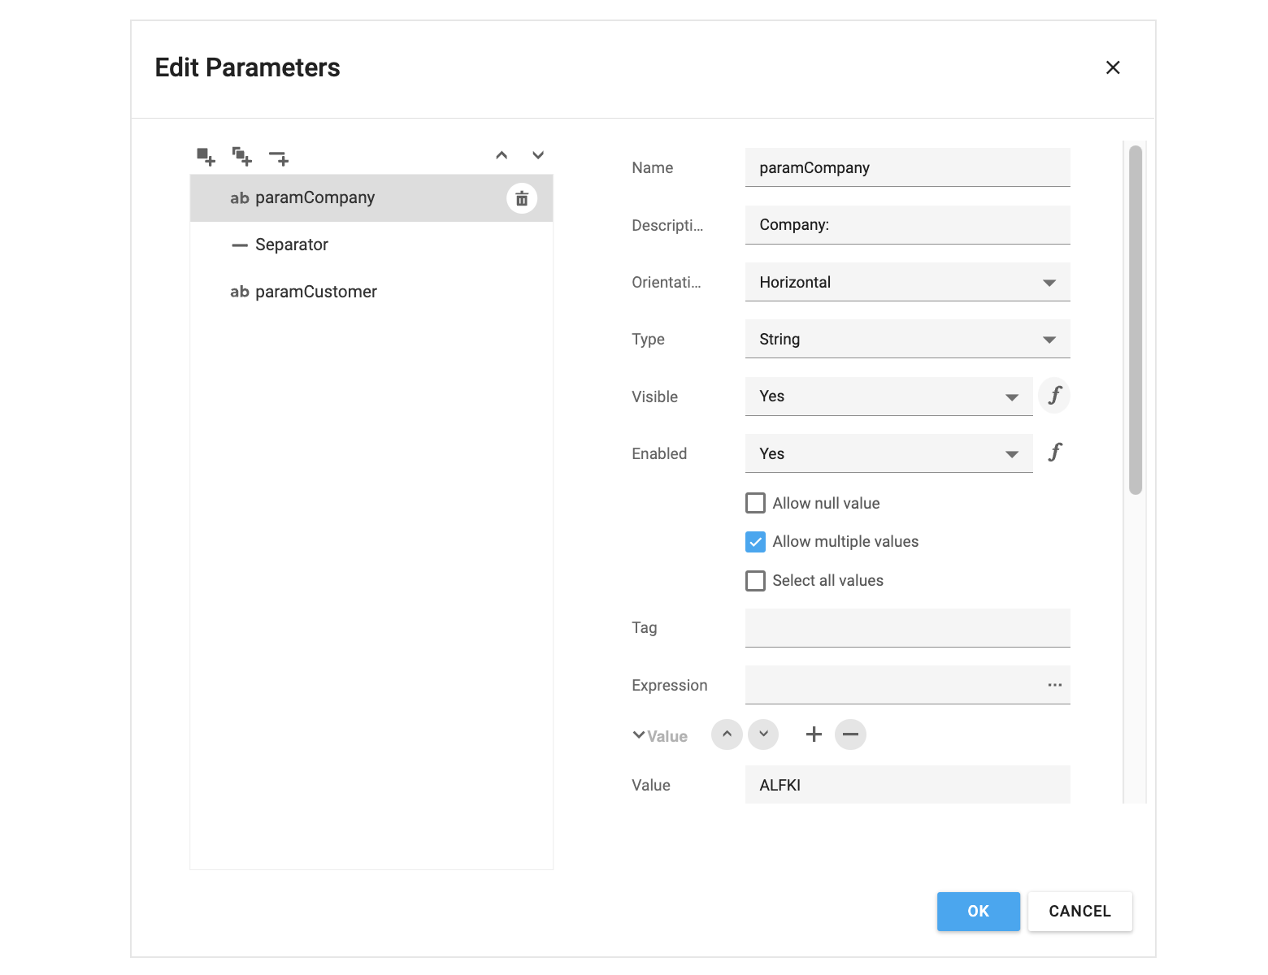
Task: Add a new value with plus icon
Action: tap(814, 734)
